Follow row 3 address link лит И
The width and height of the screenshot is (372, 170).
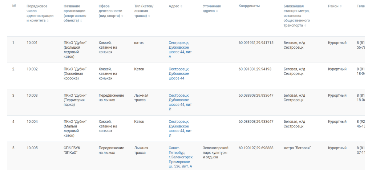(x=180, y=102)
